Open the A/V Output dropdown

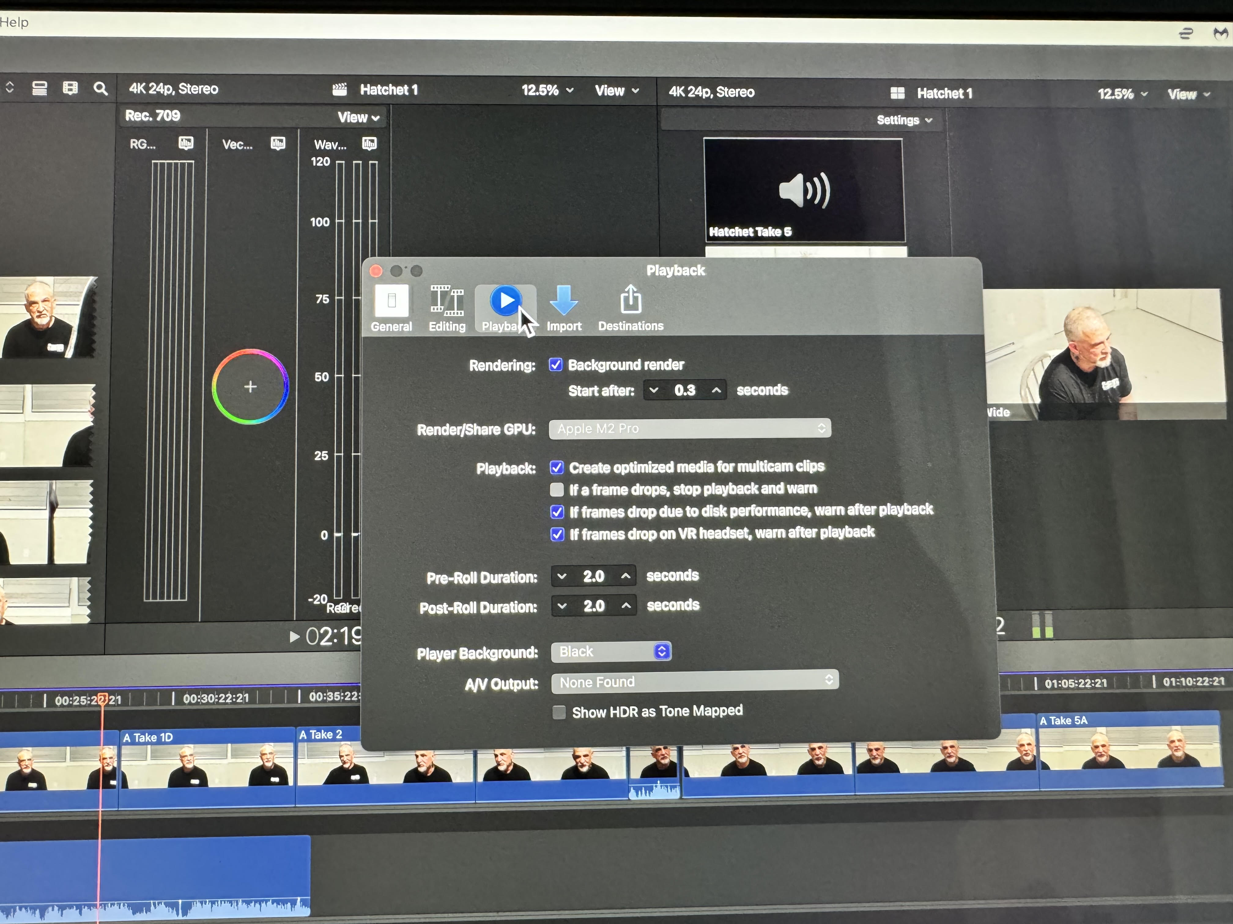[694, 681]
